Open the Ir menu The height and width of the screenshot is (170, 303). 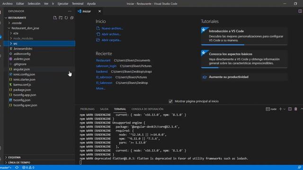[x=53, y=4]
